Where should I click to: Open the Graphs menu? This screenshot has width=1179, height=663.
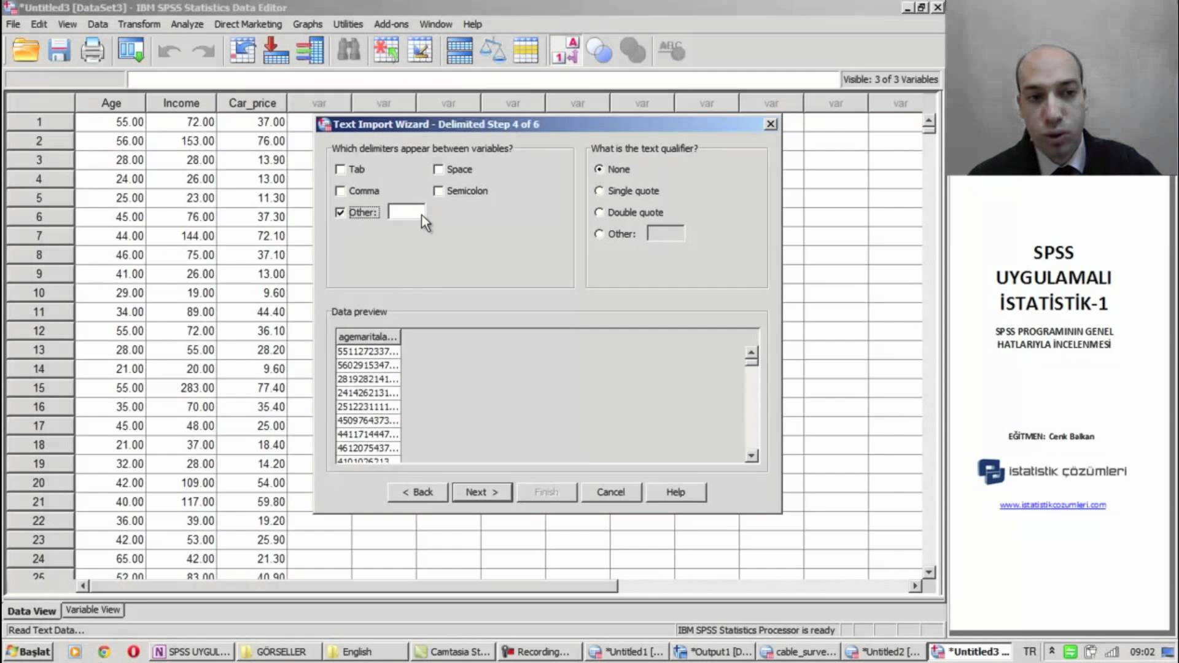coord(307,24)
